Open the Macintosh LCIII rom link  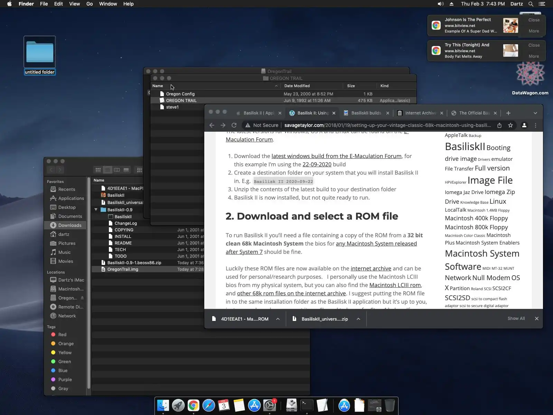[x=395, y=285]
